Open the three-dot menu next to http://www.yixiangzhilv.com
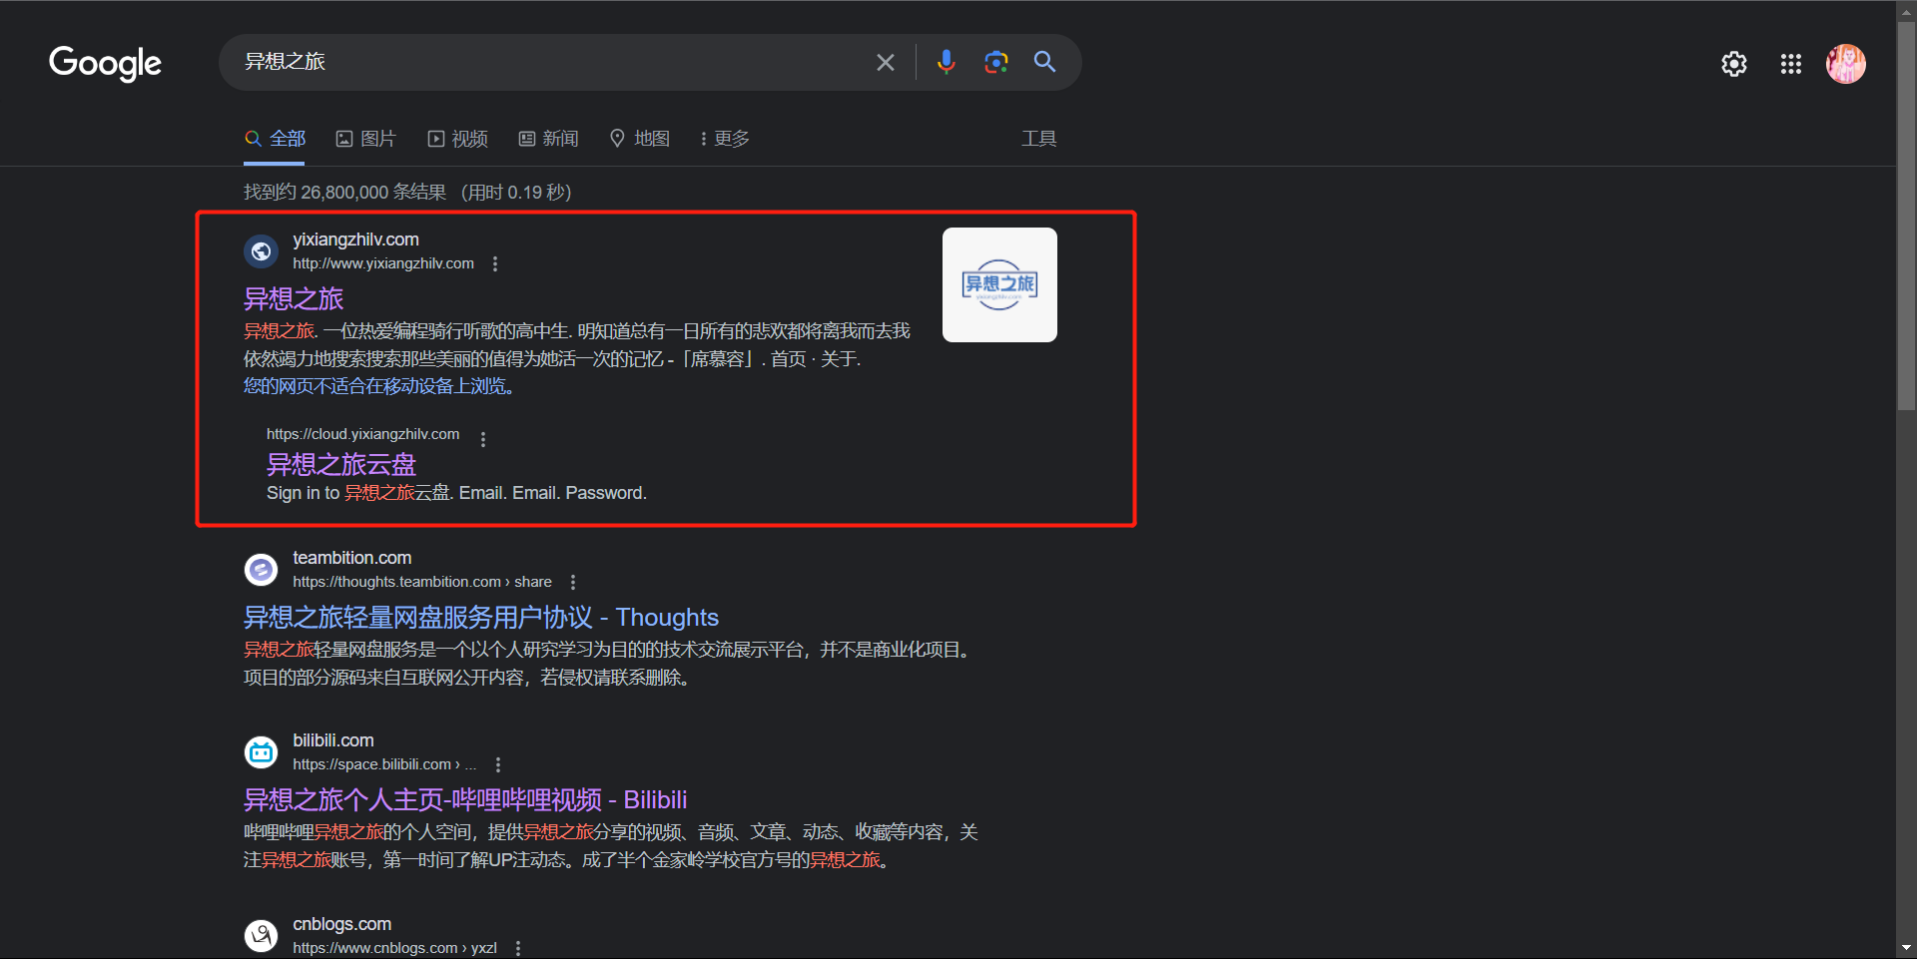 [495, 264]
